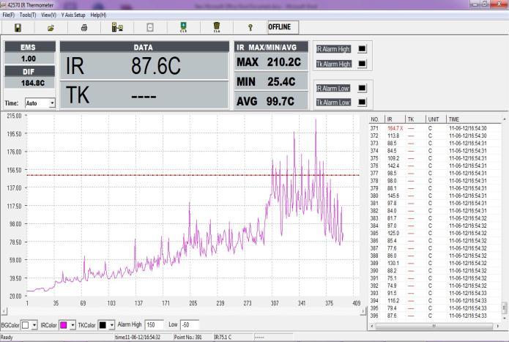The image size is (509, 342).
Task: Click the Point No.: 391 status entry
Action: click(188, 338)
